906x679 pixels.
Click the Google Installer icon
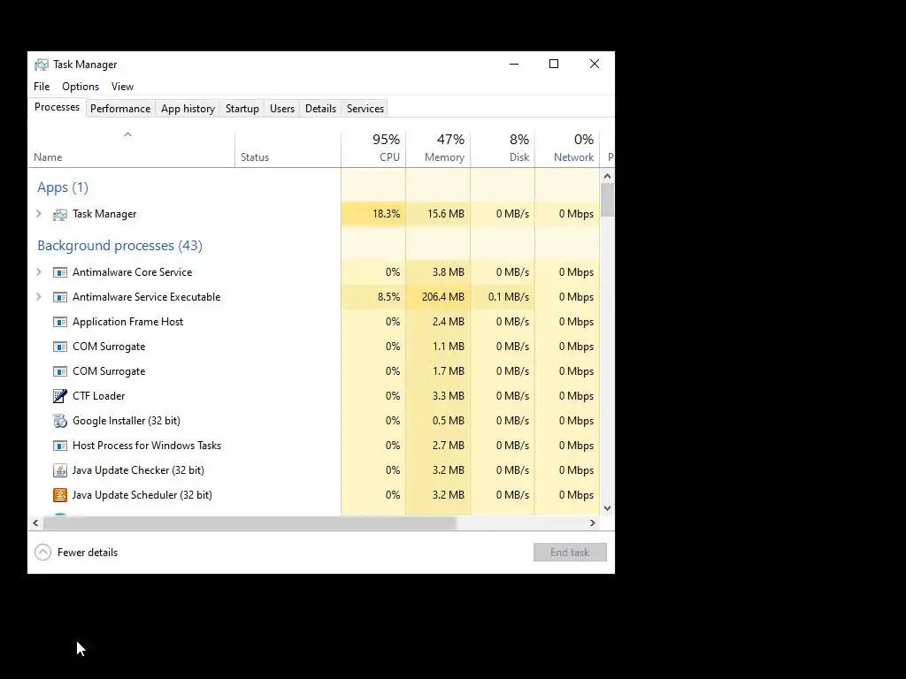pos(60,421)
